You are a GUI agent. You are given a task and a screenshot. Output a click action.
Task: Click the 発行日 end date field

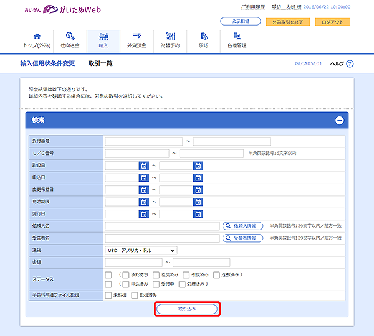176,214
